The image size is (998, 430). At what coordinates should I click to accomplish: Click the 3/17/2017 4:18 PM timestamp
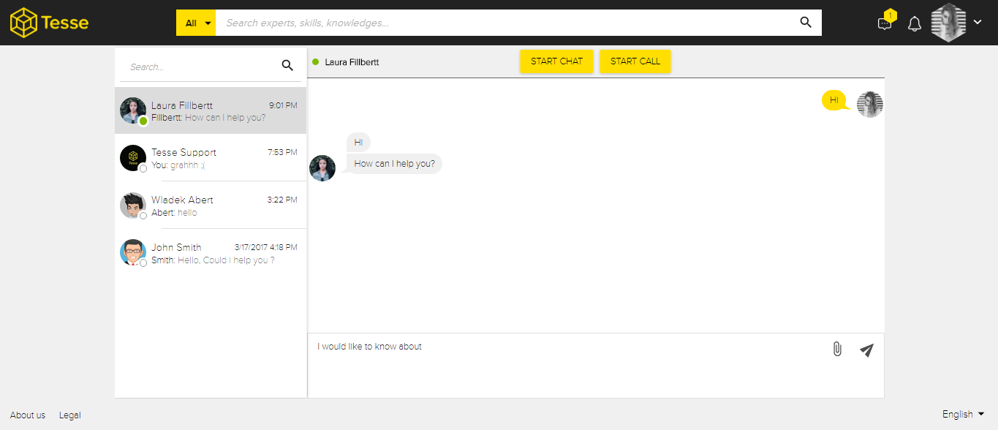[x=265, y=247]
